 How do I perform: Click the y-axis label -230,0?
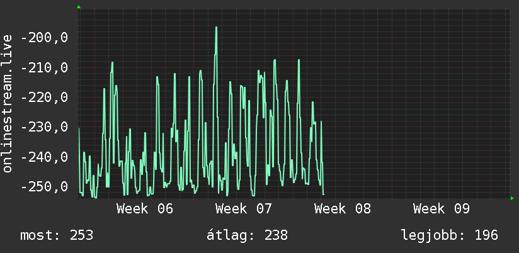tap(44, 127)
